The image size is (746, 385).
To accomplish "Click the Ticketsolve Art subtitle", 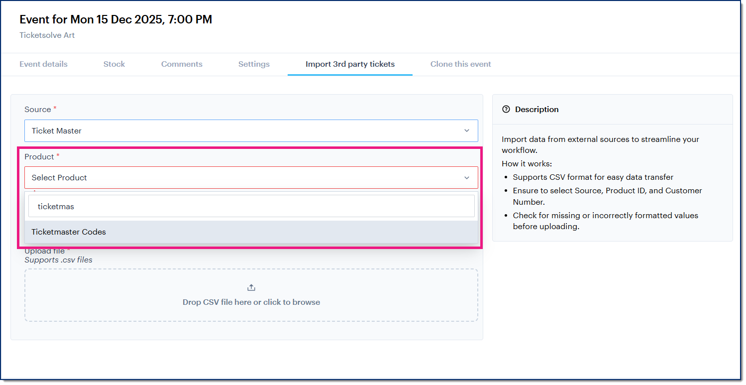I will (47, 35).
